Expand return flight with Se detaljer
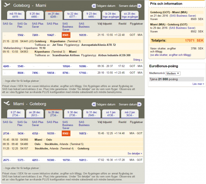 coord(135,154)
